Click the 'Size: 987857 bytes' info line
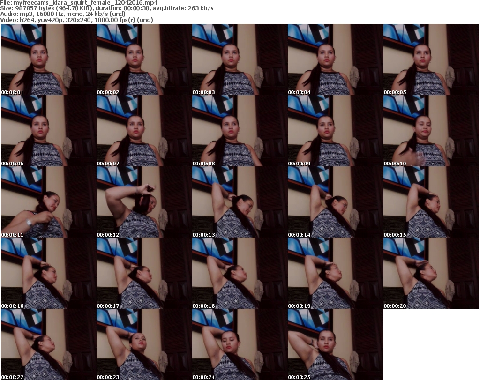 [x=107, y=8]
